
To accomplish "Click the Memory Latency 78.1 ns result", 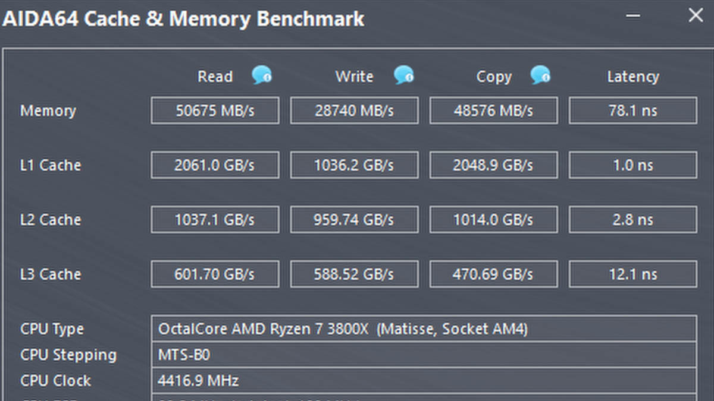I will click(633, 110).
